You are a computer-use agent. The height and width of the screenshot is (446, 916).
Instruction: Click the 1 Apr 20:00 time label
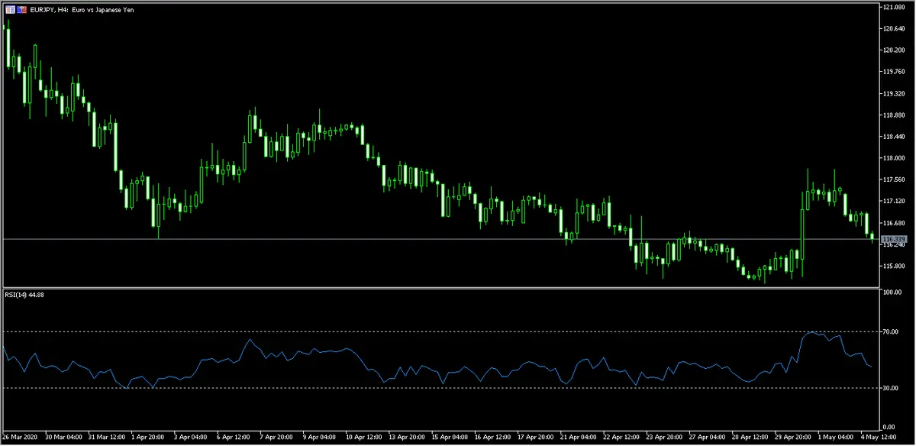[x=147, y=438]
